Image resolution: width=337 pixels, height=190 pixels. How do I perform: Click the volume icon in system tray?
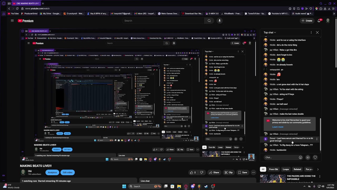323,186
